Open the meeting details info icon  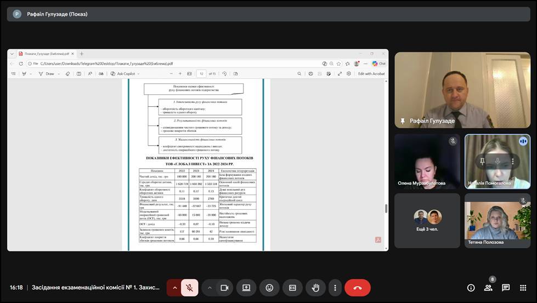click(x=471, y=288)
